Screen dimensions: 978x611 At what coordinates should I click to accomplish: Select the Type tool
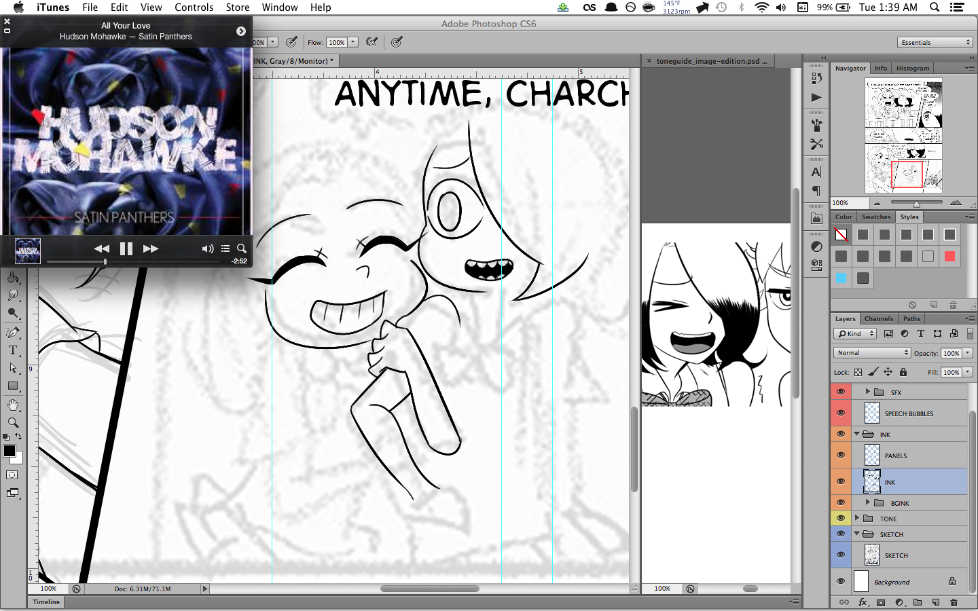(x=13, y=350)
